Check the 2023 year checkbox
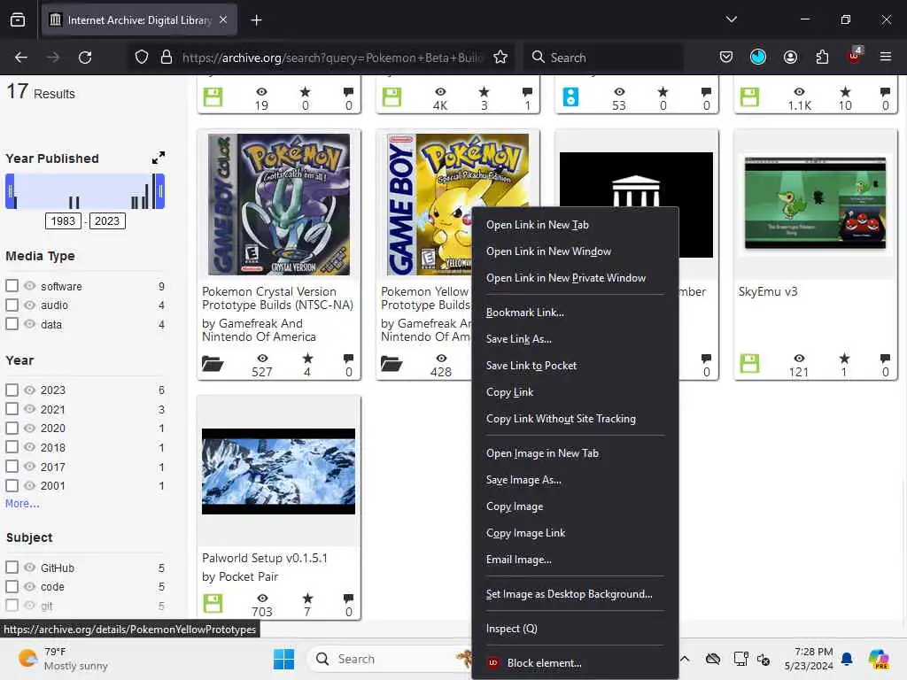Viewport: 907px width, 680px height. tap(12, 390)
